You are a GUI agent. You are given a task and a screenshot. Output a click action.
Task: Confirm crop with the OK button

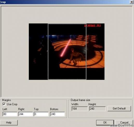105,123
